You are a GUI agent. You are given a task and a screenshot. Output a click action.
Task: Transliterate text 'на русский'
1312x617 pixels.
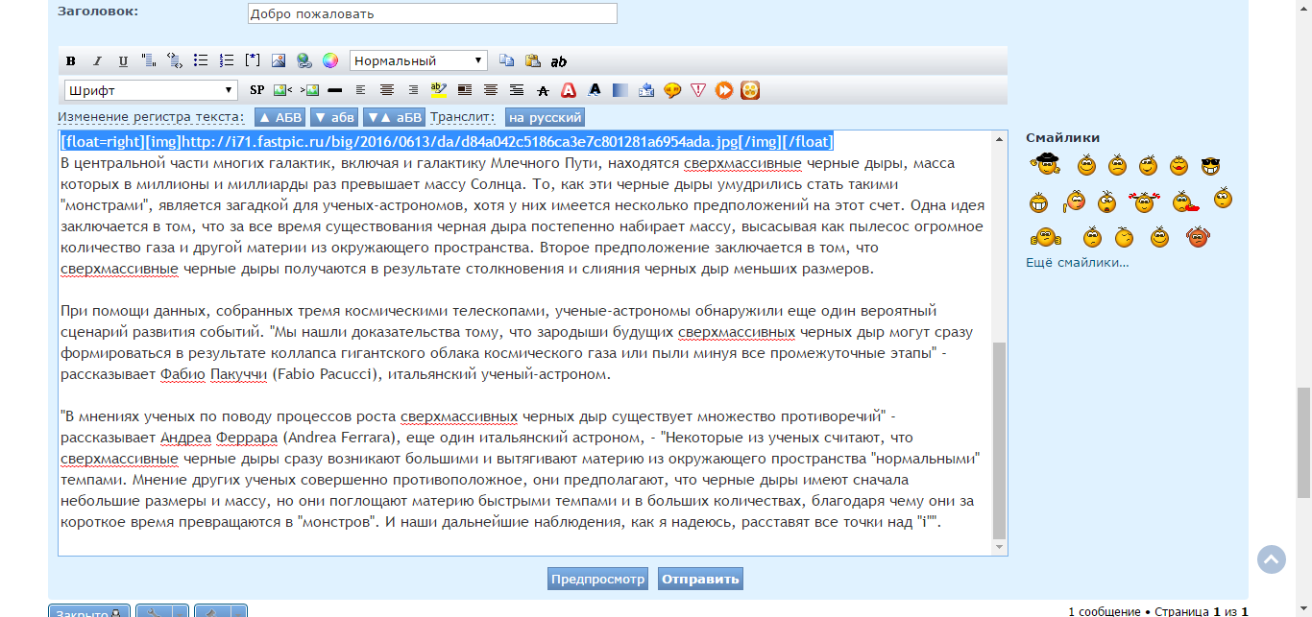(x=545, y=118)
